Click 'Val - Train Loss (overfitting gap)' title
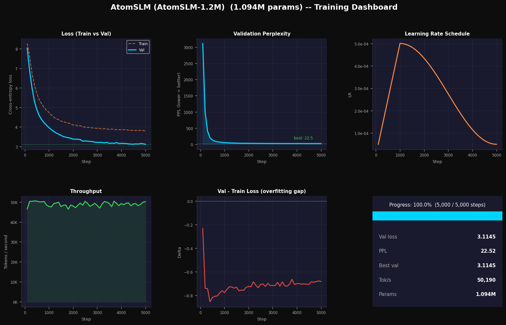The image size is (506, 325). click(x=262, y=191)
